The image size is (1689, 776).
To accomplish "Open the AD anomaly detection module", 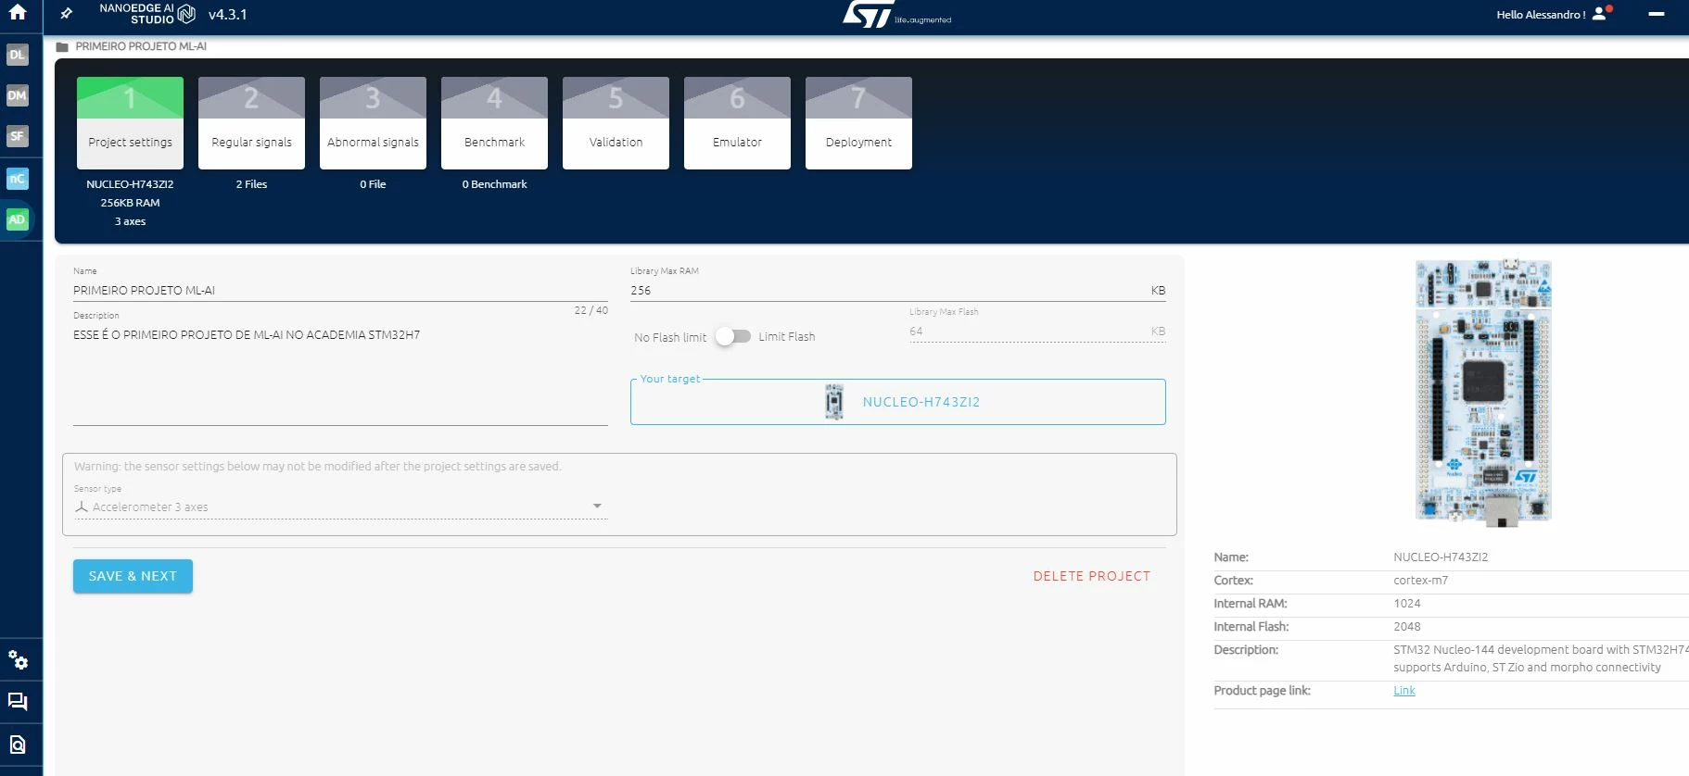I will tap(18, 219).
